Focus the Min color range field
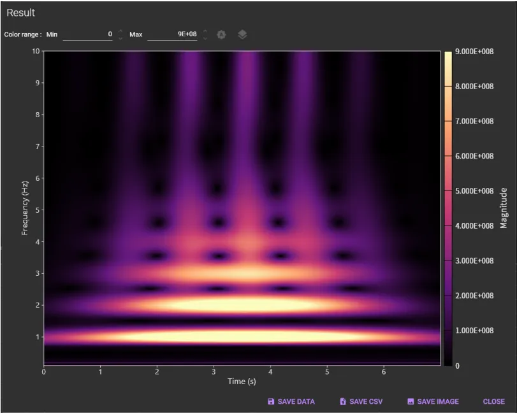Screen dimensions: 517x414 tap(87, 34)
